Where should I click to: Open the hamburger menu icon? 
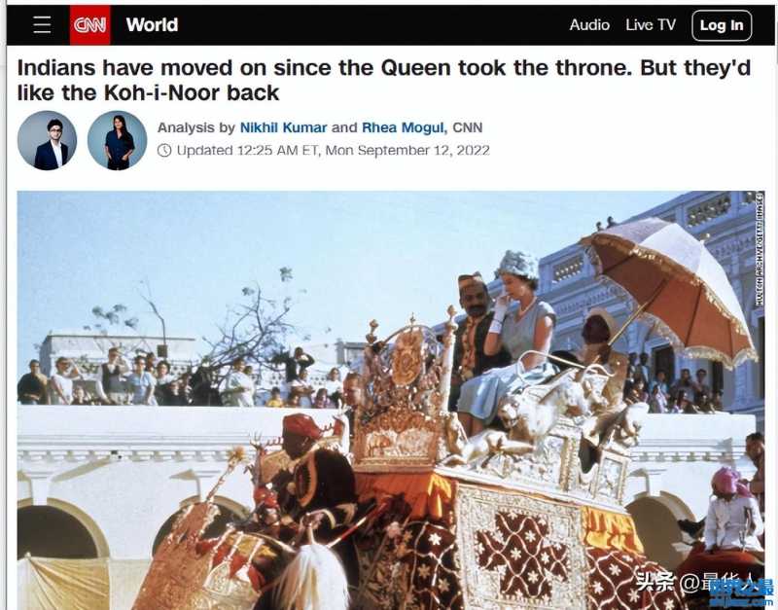tap(42, 24)
